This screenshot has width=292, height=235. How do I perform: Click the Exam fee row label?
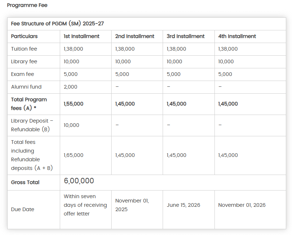point(22,74)
